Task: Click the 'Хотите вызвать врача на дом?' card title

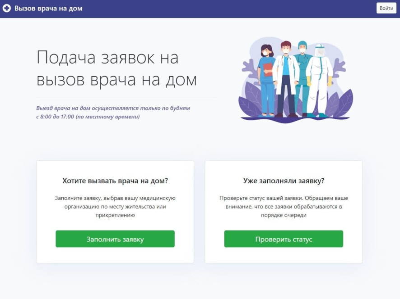Action: 115,181
